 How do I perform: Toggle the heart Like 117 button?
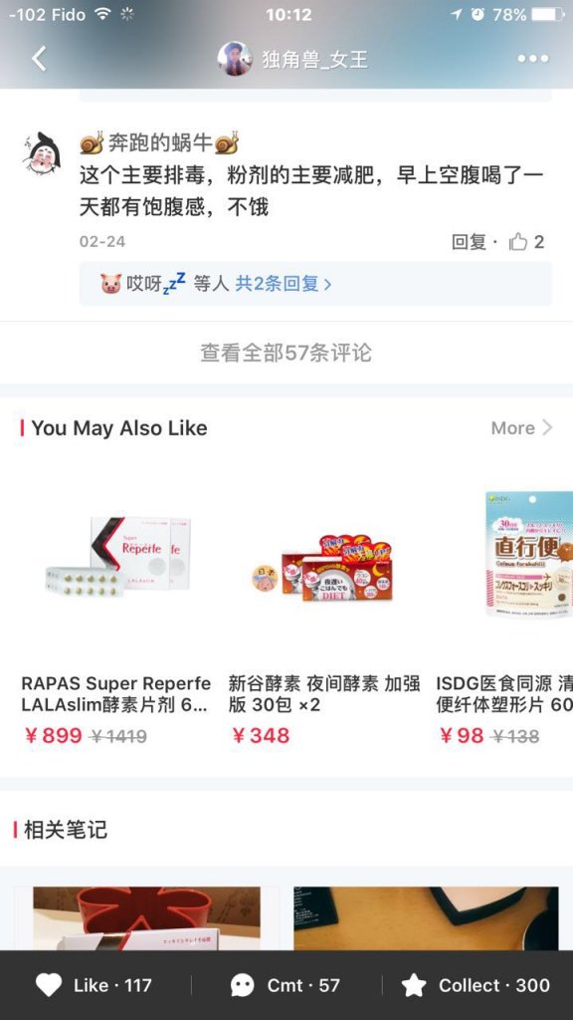click(93, 985)
